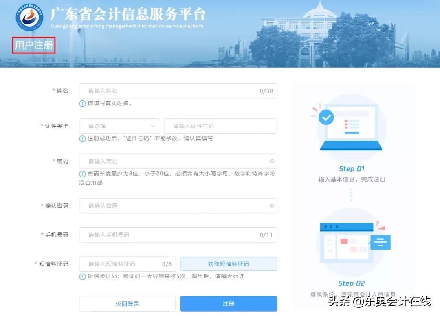
Task: Click the 0/6 character counter
Action: (x=167, y=264)
